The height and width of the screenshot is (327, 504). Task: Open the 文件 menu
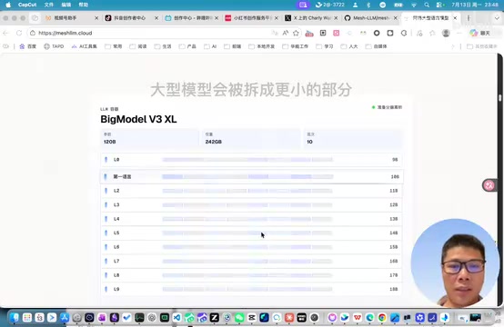tap(49, 5)
